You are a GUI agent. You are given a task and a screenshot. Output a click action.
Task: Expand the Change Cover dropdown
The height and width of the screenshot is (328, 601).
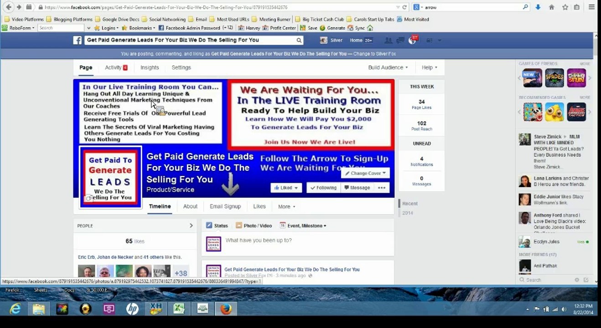(366, 173)
